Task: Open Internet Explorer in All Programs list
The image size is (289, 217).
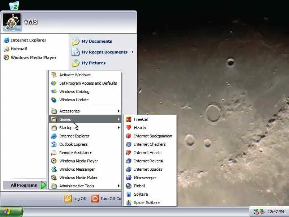Action: coord(85,136)
